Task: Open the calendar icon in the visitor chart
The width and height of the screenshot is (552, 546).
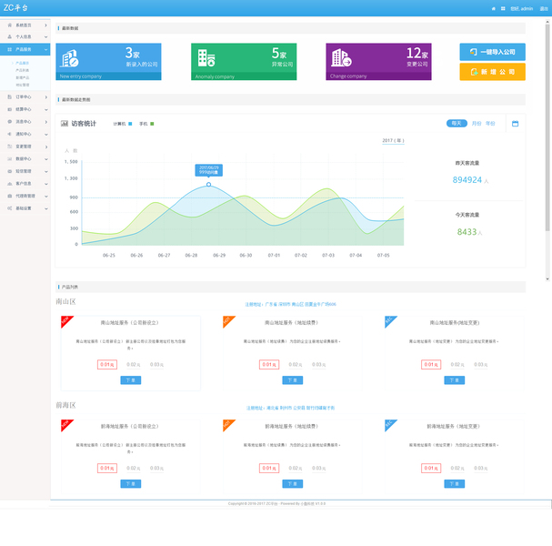Action: pos(515,124)
